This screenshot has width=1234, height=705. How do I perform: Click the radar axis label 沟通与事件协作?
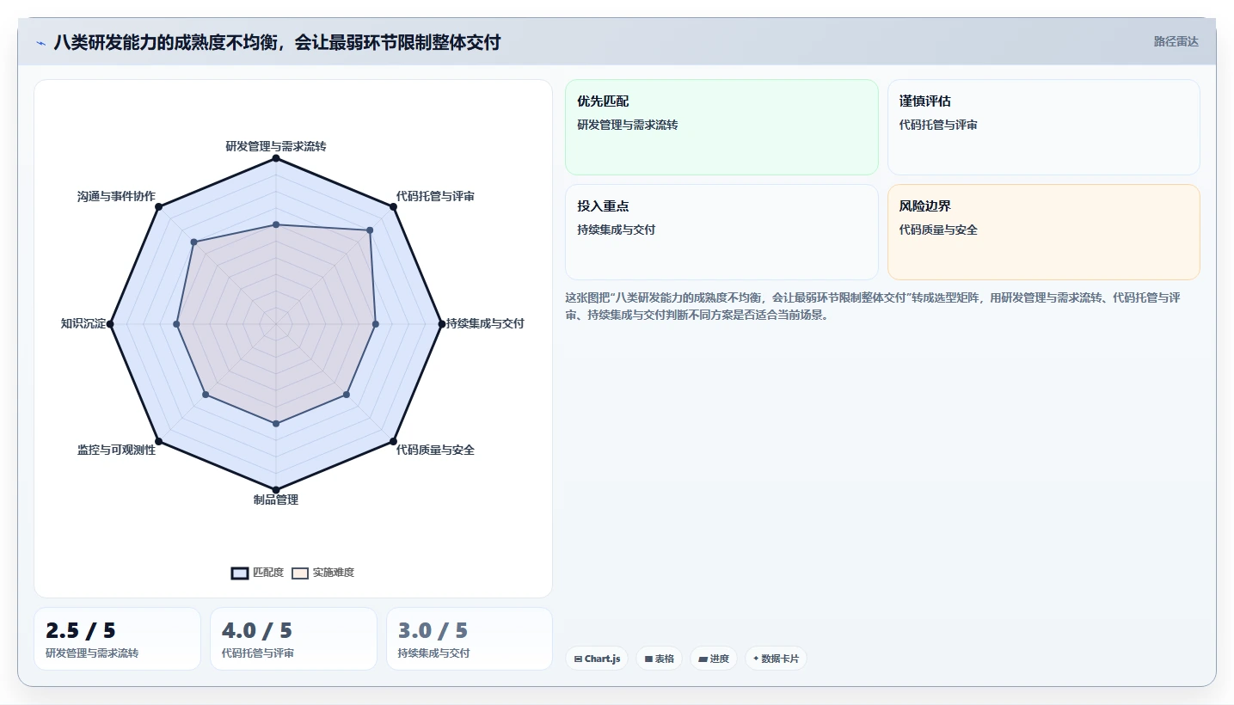(x=116, y=196)
